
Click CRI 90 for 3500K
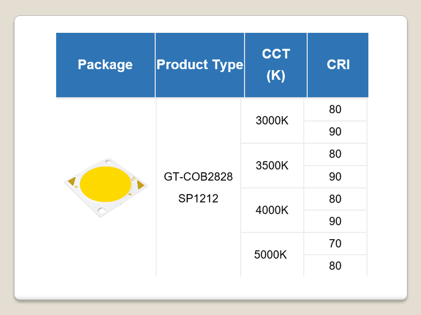(335, 177)
